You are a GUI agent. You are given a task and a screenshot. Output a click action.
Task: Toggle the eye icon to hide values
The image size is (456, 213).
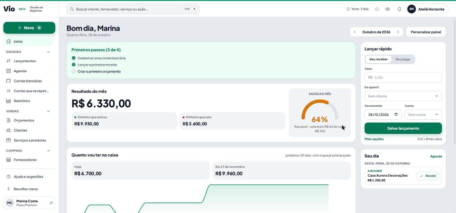[388, 9]
